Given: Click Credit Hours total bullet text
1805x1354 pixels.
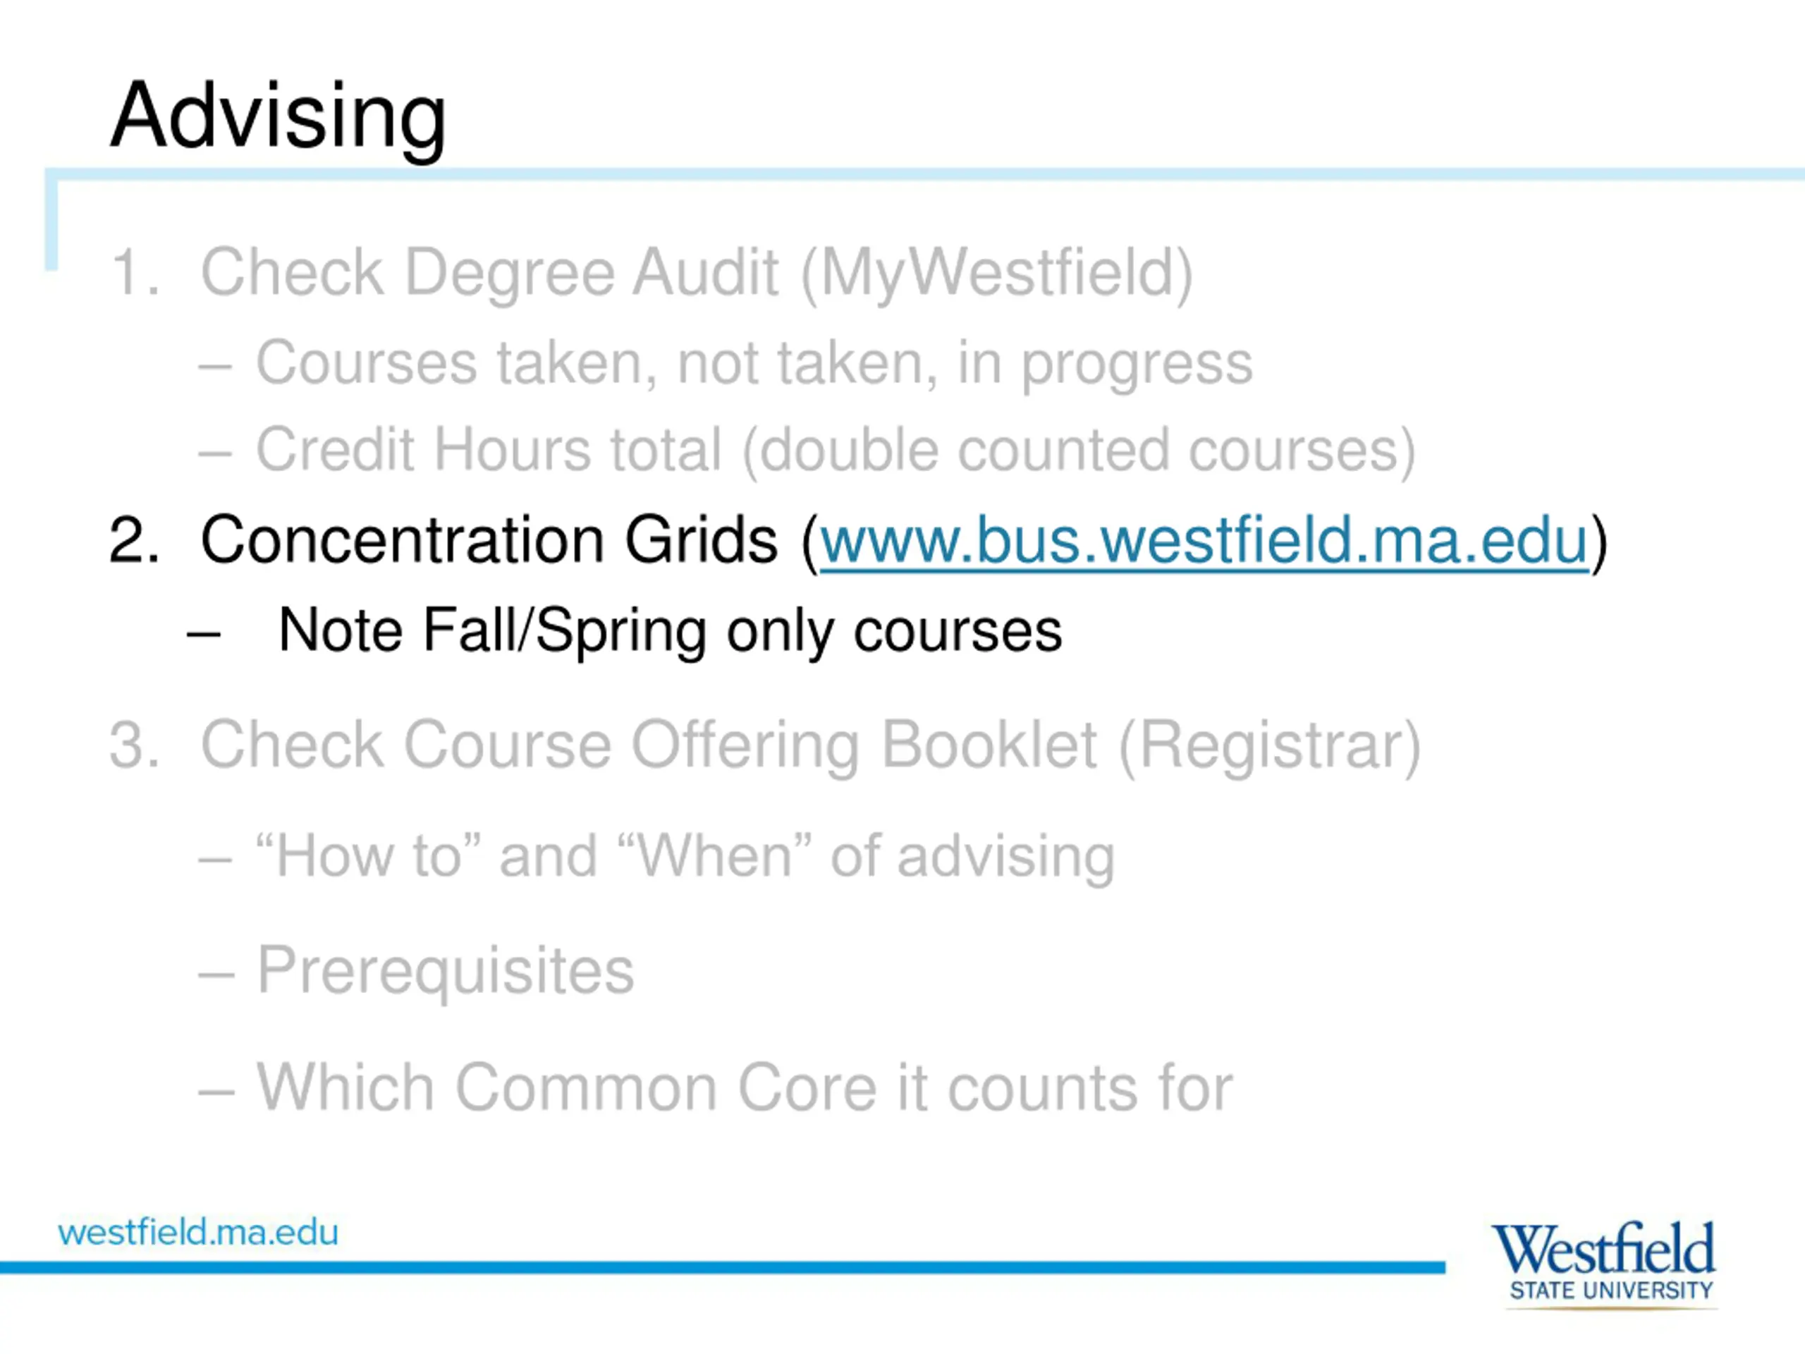Looking at the screenshot, I should pyautogui.click(x=836, y=451).
